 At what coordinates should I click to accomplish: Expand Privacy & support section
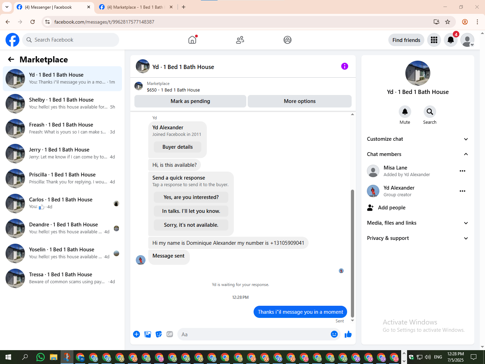pyautogui.click(x=417, y=238)
